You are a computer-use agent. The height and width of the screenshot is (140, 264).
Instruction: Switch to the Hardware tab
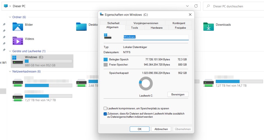[156, 28]
